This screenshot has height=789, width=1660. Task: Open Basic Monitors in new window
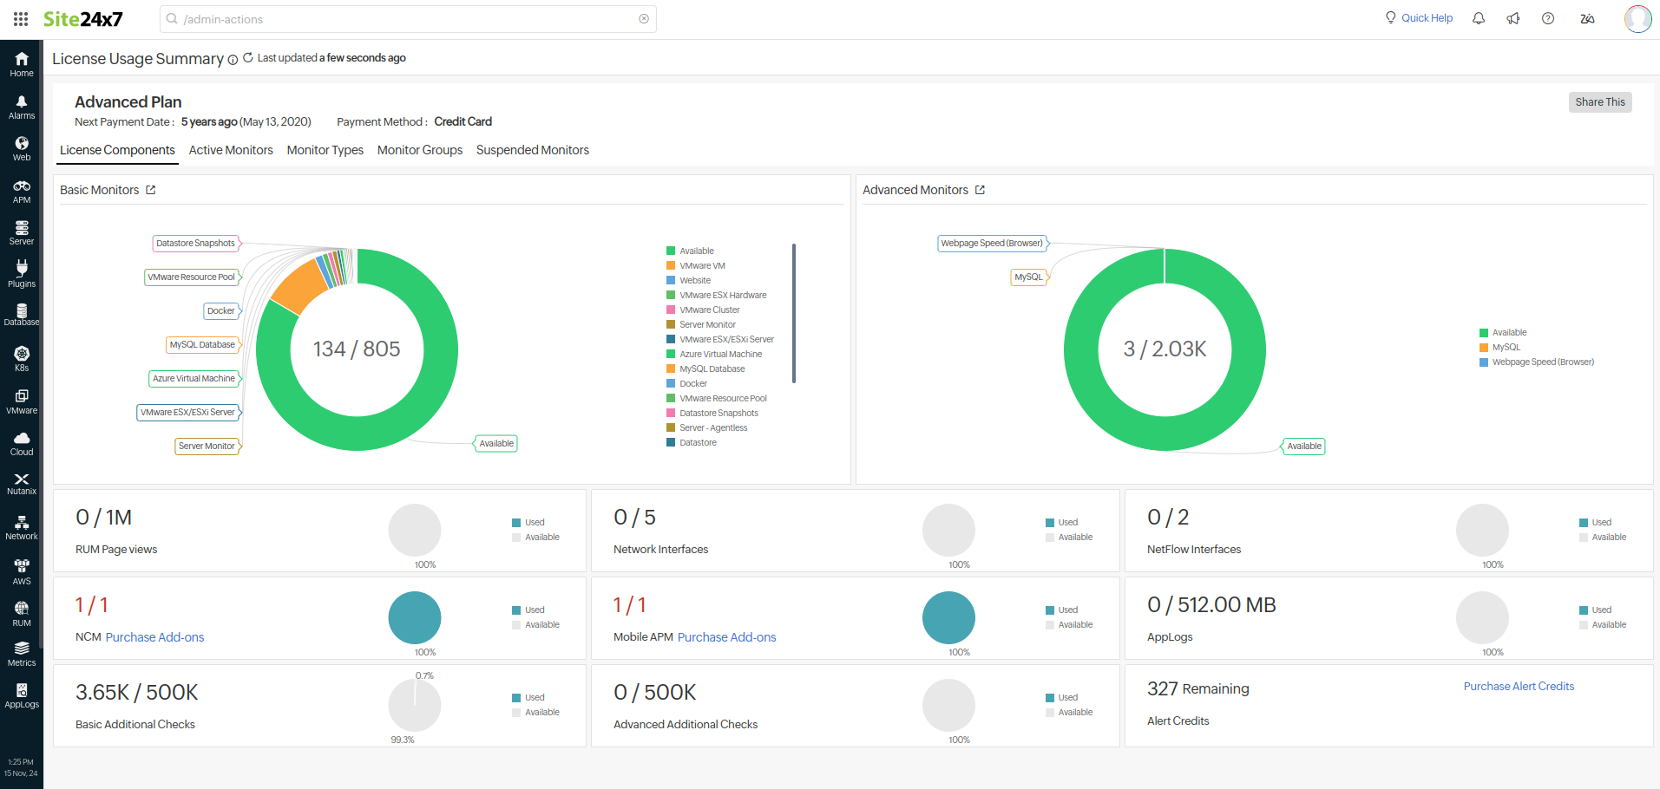(x=151, y=190)
